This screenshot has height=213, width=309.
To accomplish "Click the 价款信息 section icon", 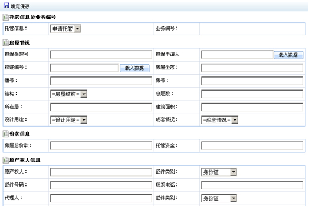I will [x=5, y=134].
